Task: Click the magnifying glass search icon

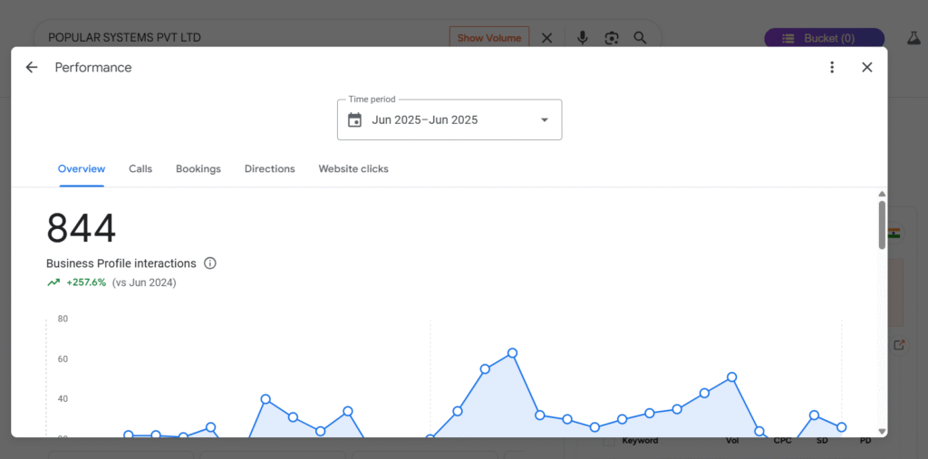Action: 641,38
